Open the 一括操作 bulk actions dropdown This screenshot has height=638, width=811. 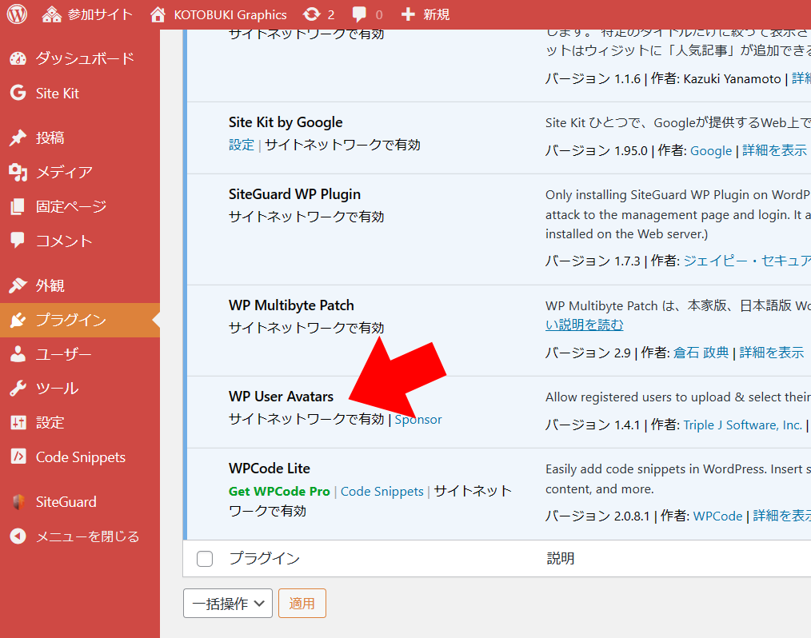[x=228, y=604]
